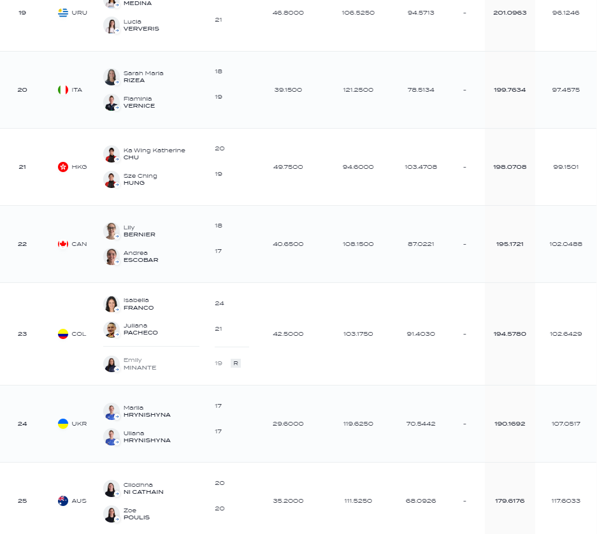
Task: Open Zoe POULIS athlete link
Action: (x=136, y=514)
